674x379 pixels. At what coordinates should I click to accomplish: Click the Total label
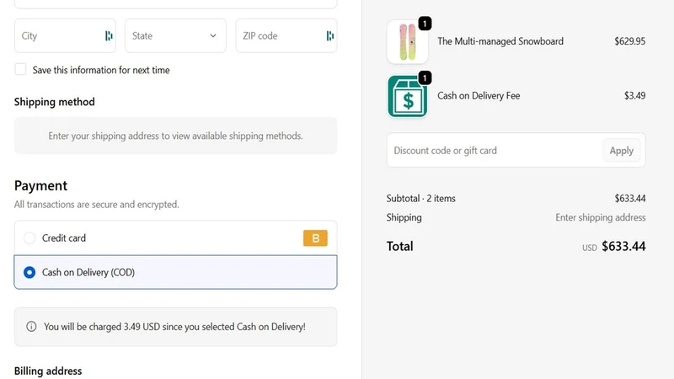399,246
